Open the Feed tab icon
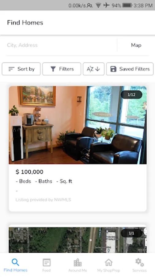Image resolution: width=155 pixels, height=277 pixels. click(x=47, y=263)
